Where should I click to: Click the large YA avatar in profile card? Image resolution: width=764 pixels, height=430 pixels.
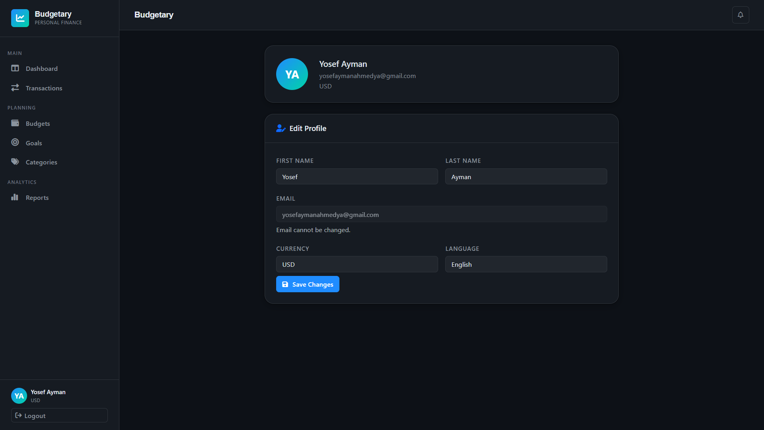(292, 74)
